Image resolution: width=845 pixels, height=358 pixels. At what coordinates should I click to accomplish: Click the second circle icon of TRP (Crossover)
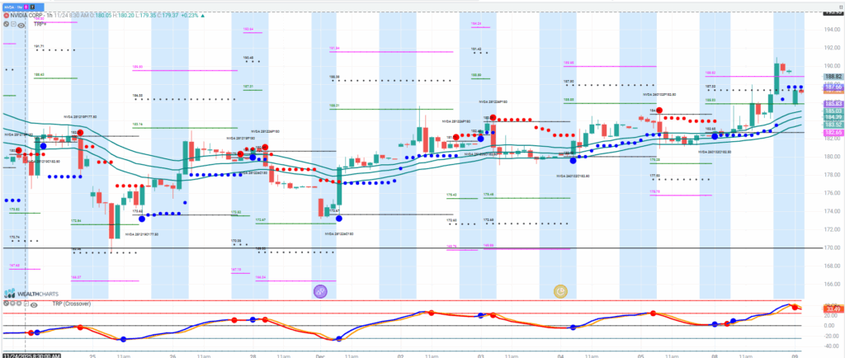pyautogui.click(x=12, y=304)
